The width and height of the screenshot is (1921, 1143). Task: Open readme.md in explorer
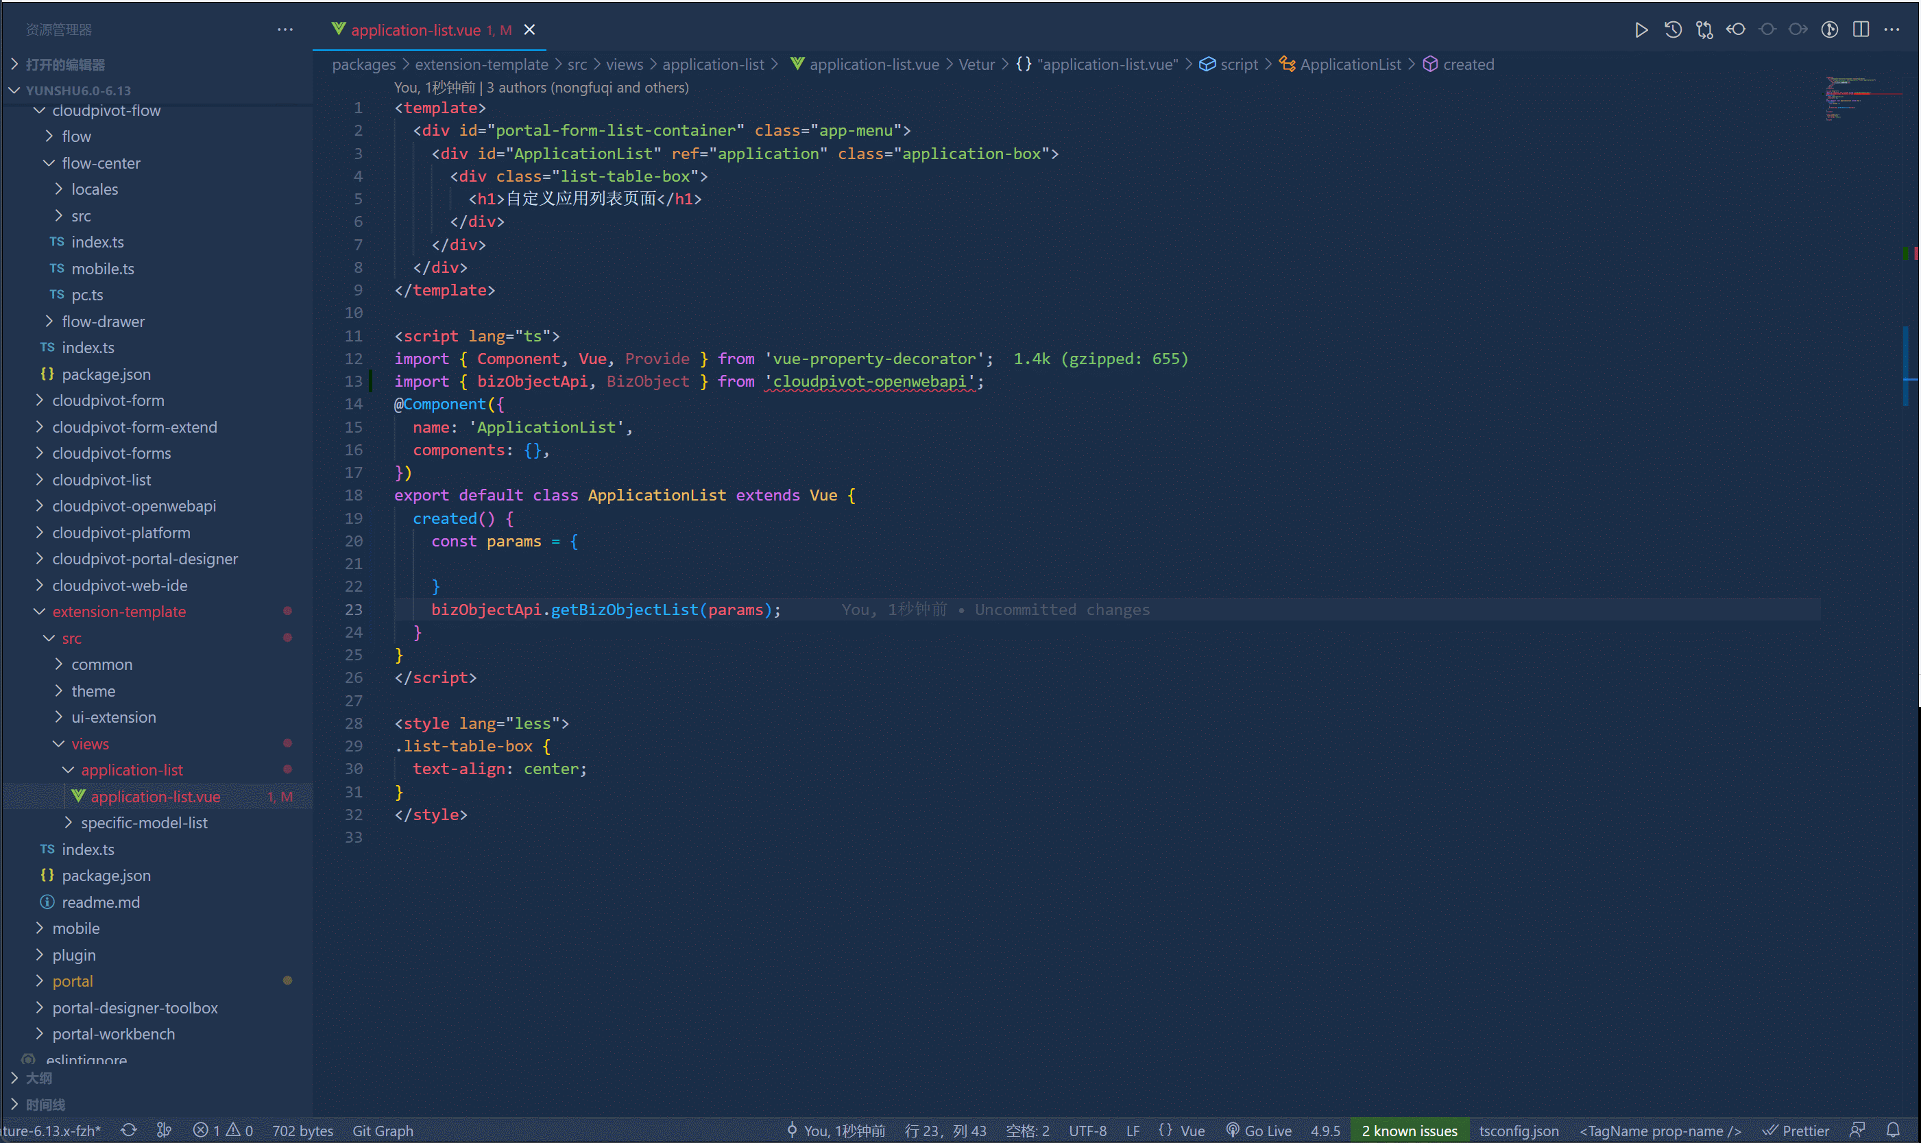157,902
